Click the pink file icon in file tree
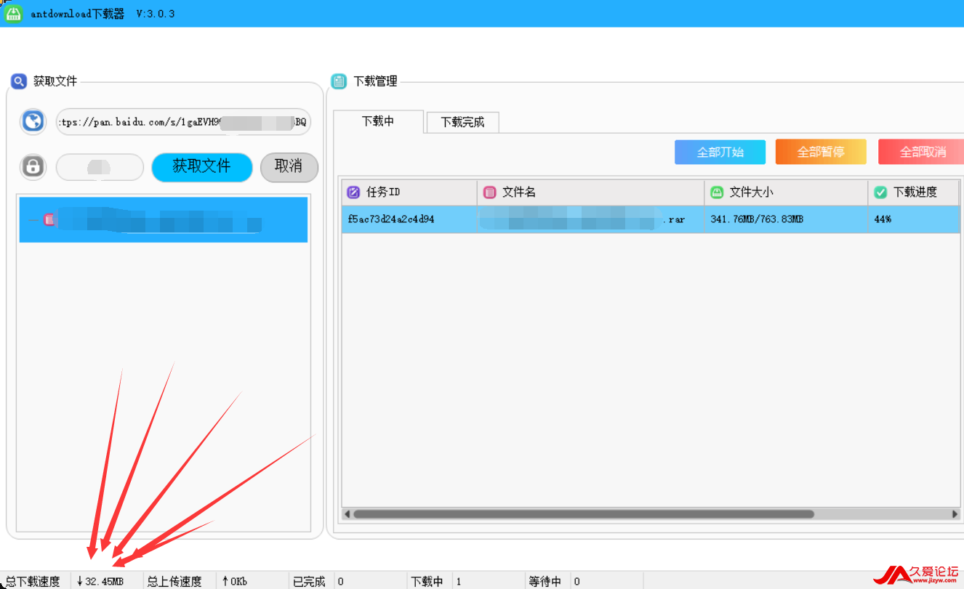This screenshot has height=589, width=964. click(x=49, y=219)
